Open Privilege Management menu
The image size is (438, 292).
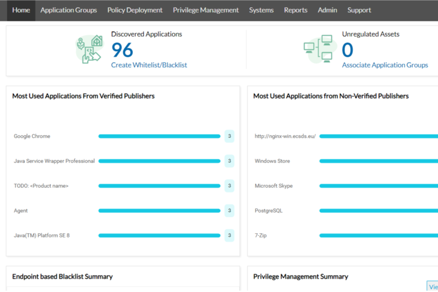pos(206,10)
